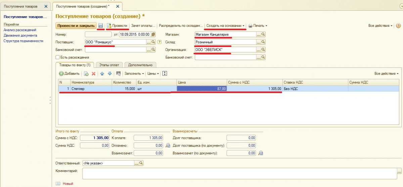Click green Добавить add row button
The width and height of the screenshot is (403, 187).
(x=69, y=74)
